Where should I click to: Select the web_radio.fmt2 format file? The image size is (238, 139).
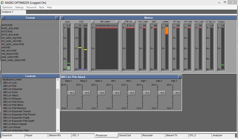(x=10, y=57)
